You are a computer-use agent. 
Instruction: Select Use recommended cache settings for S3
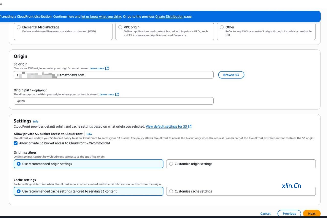pyautogui.click(x=19, y=191)
